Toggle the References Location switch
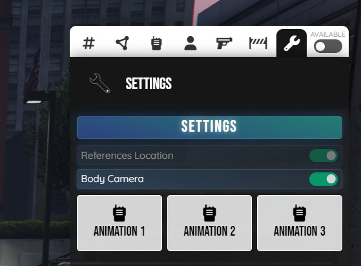361x266 pixels. tap(324, 156)
